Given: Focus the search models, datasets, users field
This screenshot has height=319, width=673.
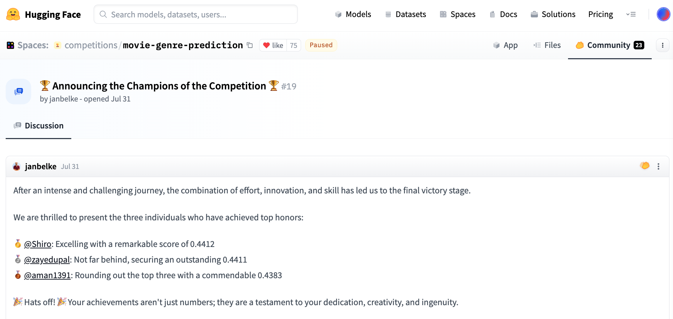Looking at the screenshot, I should point(195,15).
